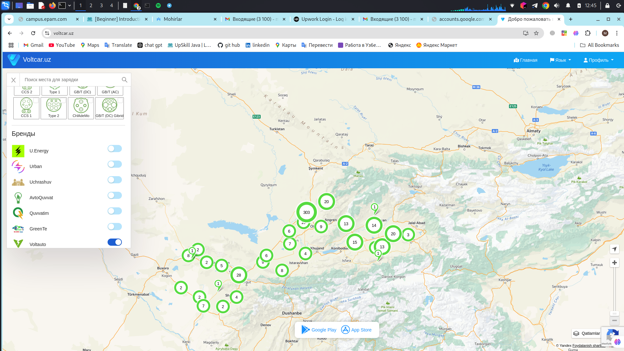Open Chrome extensions puzzle icon

pyautogui.click(x=588, y=33)
